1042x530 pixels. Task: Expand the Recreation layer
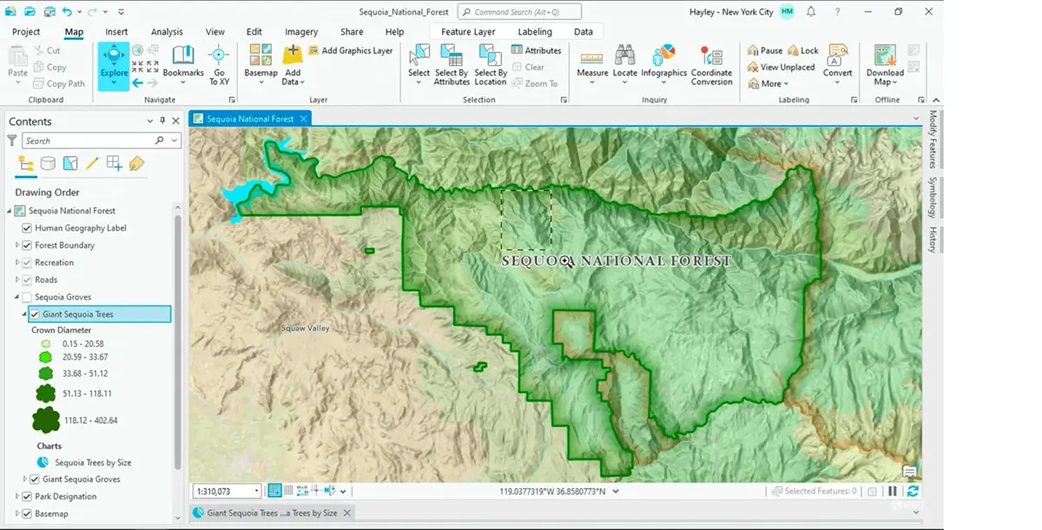pyautogui.click(x=17, y=263)
